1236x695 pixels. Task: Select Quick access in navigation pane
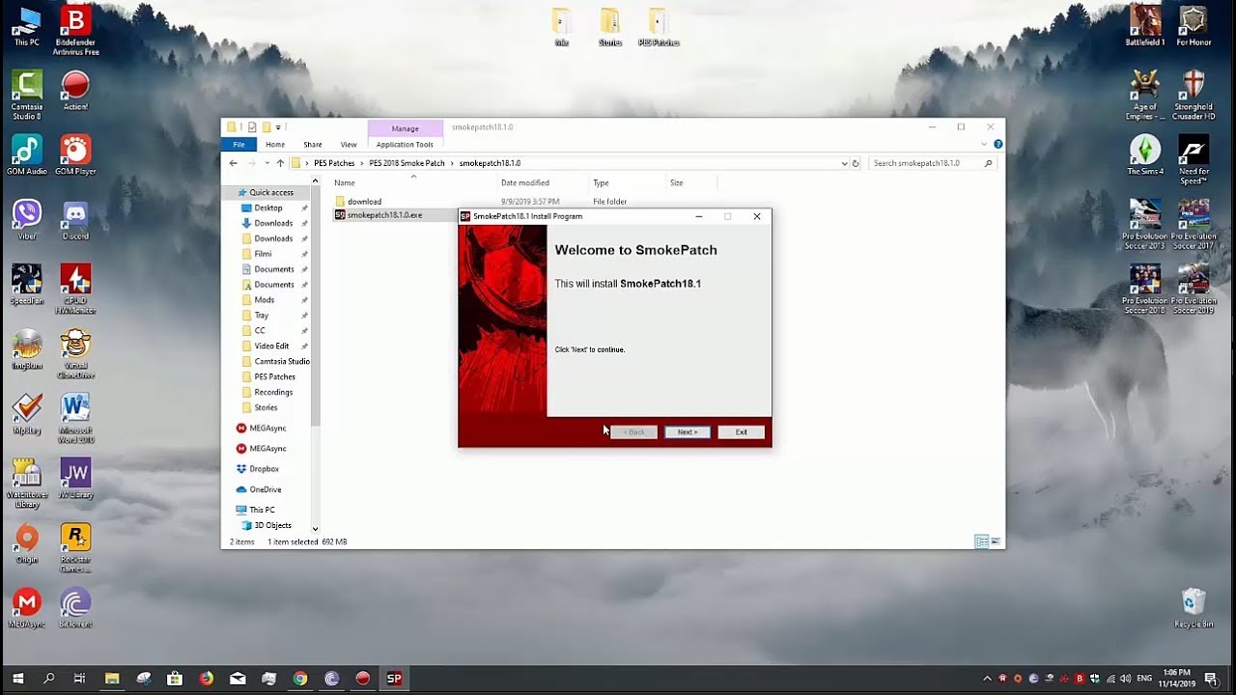pyautogui.click(x=271, y=192)
